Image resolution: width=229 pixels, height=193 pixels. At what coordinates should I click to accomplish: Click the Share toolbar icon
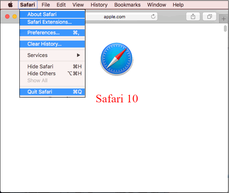(x=193, y=16)
